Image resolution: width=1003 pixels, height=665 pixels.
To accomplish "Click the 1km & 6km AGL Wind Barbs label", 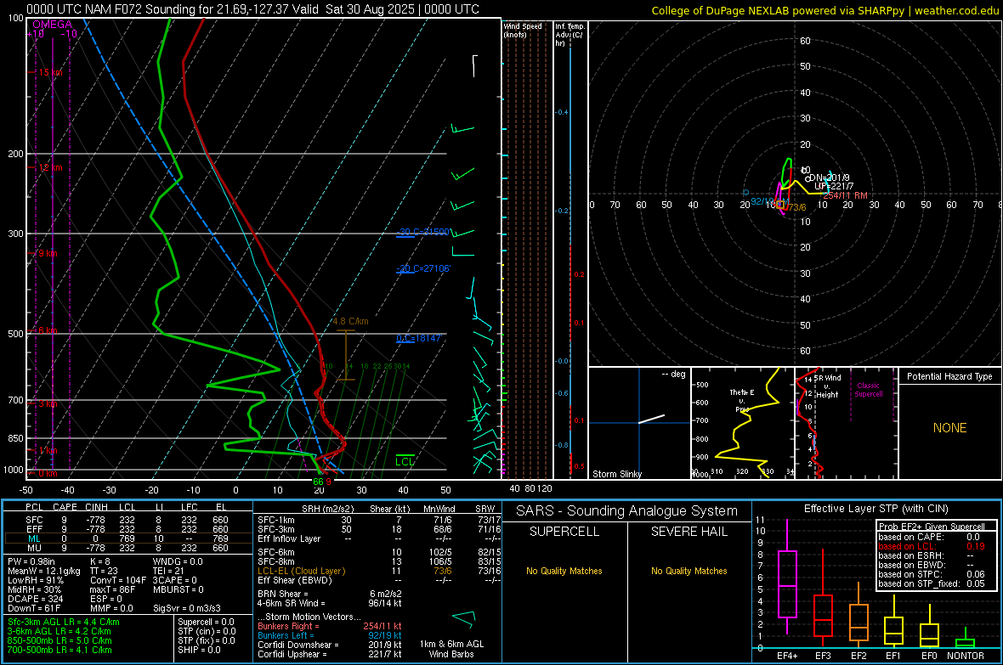I will [451, 649].
